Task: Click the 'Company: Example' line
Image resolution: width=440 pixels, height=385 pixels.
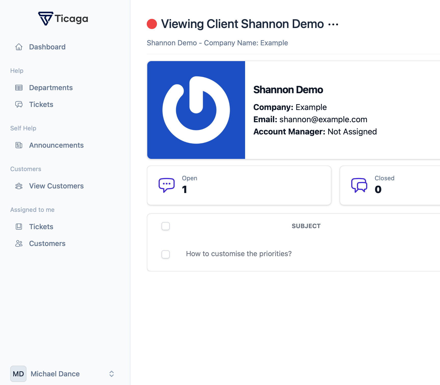Action: point(290,107)
